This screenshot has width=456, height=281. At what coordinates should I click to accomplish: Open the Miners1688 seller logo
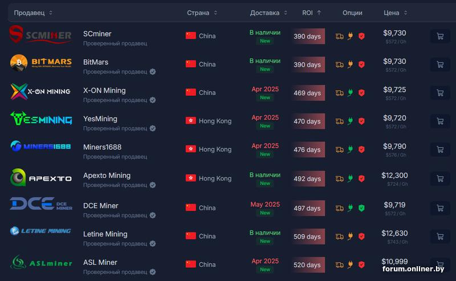coord(40,146)
